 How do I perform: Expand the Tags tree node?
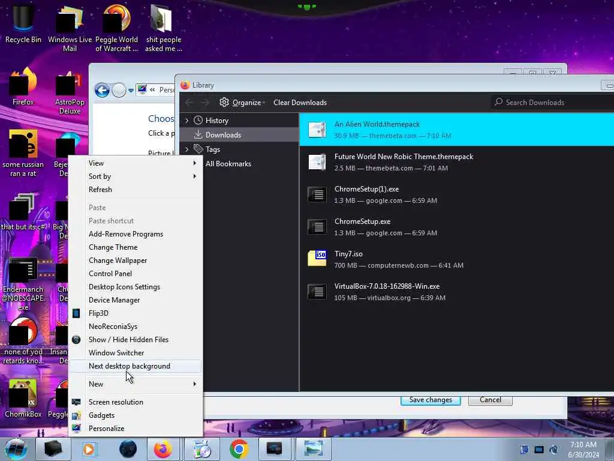(187, 149)
